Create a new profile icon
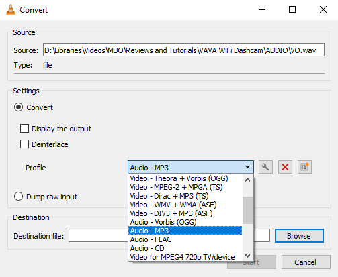The image size is (338, 277). [x=304, y=167]
